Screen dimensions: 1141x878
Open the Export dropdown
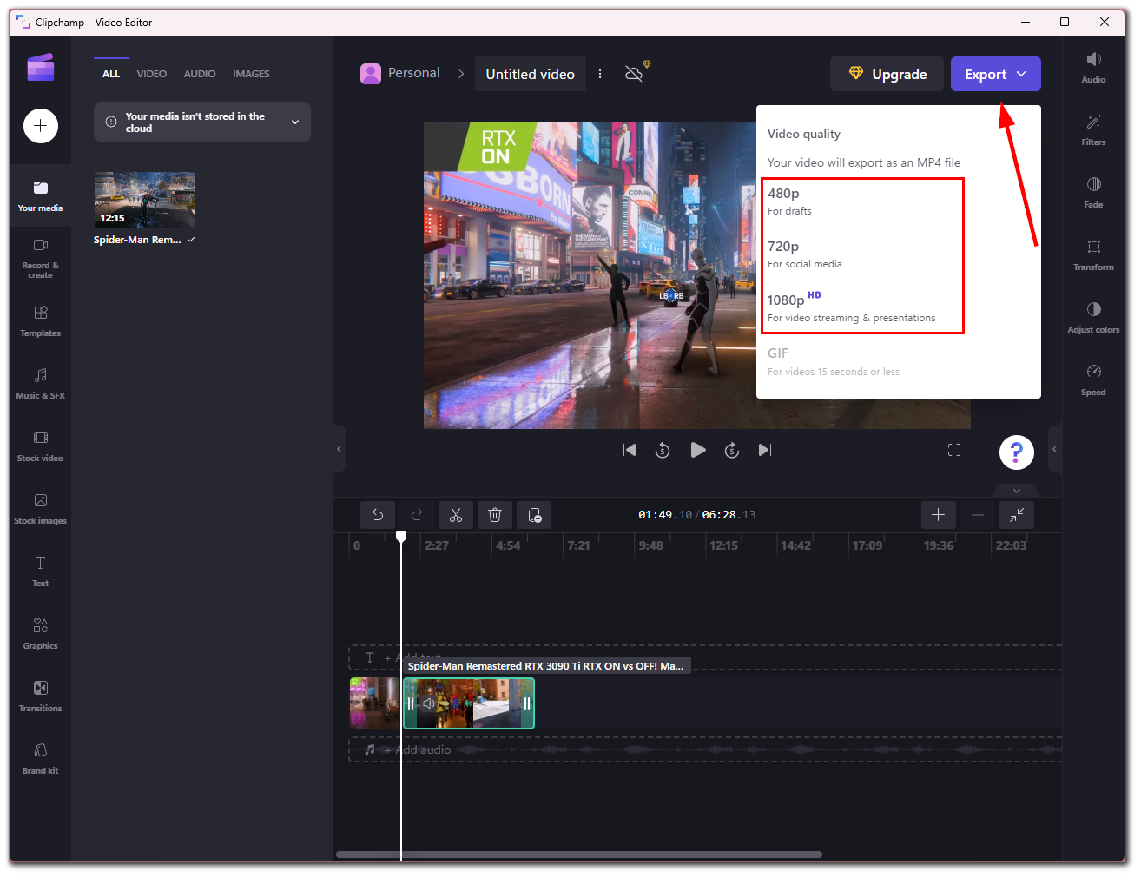click(x=995, y=74)
